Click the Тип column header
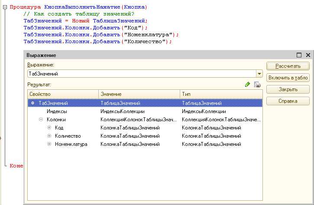Image resolution: width=314 pixels, height=205 pixels. pos(221,94)
